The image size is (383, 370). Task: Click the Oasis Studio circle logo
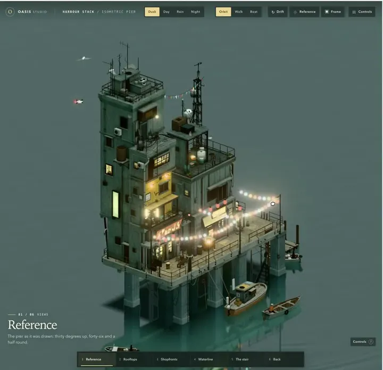[x=10, y=12]
